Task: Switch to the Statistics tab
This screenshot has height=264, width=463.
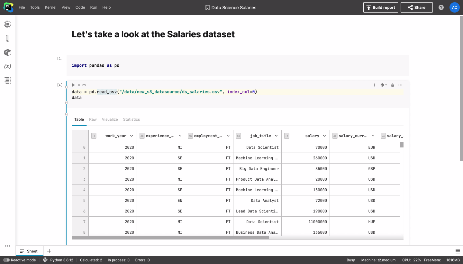Action: click(131, 119)
